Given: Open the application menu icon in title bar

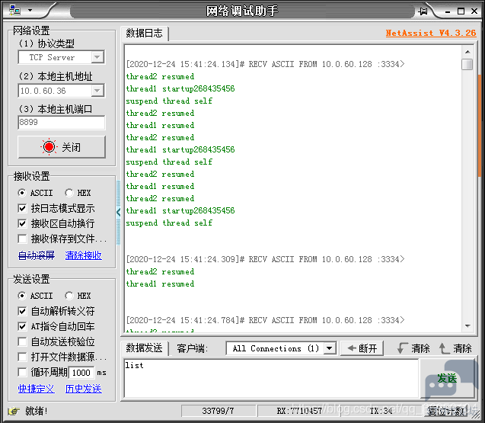Looking at the screenshot, I should [x=14, y=10].
